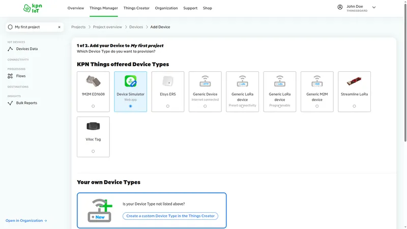Click the Add Device breadcrumb text
This screenshot has width=407, height=229.
[160, 27]
